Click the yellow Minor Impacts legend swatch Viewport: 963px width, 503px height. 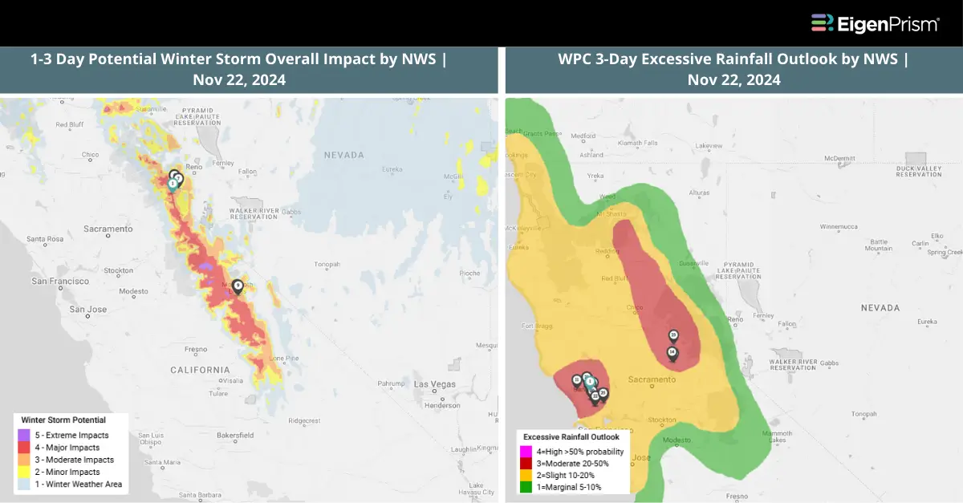pos(25,472)
